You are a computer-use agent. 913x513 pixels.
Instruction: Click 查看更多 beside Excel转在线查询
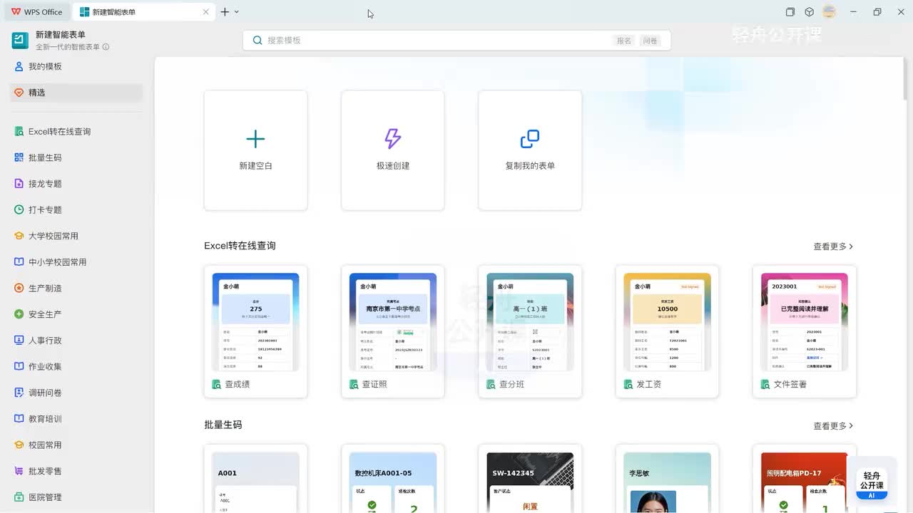833,247
